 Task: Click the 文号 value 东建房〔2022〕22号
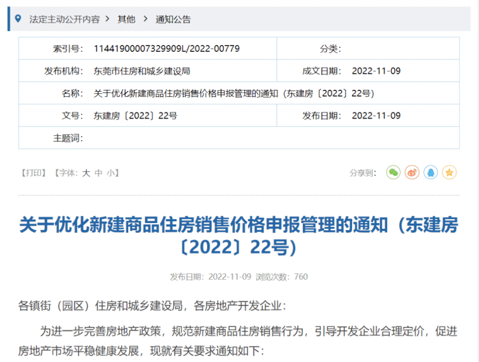(x=135, y=116)
